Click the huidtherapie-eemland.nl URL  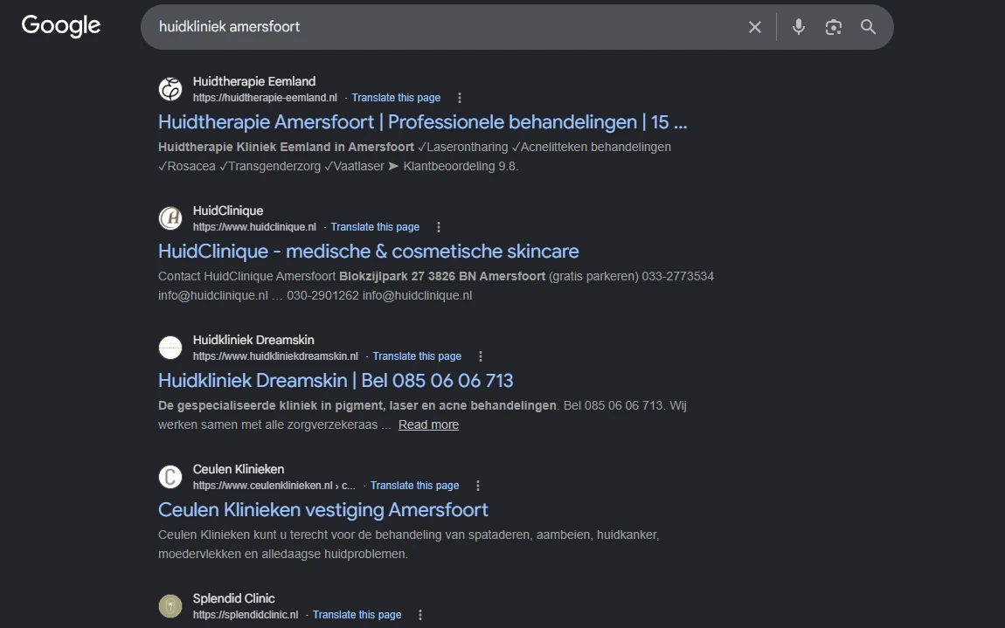coord(265,98)
